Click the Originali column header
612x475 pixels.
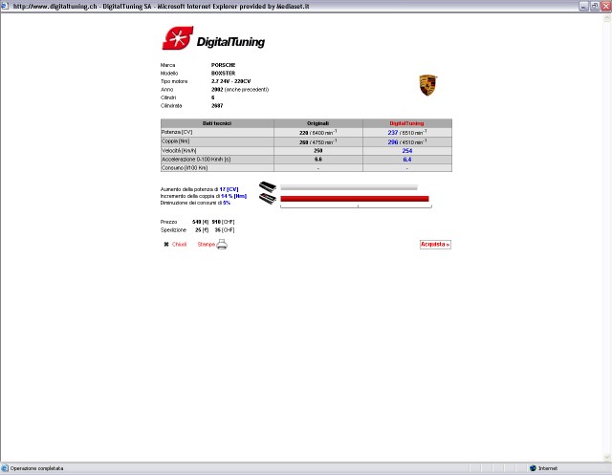click(317, 123)
